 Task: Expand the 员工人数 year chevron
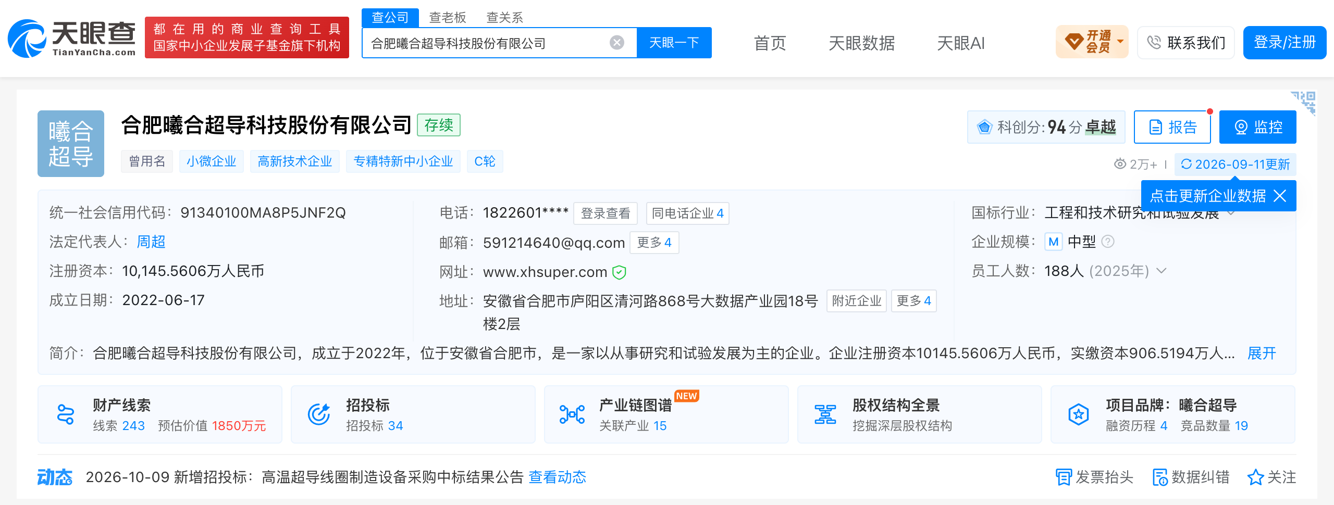pyautogui.click(x=1162, y=271)
